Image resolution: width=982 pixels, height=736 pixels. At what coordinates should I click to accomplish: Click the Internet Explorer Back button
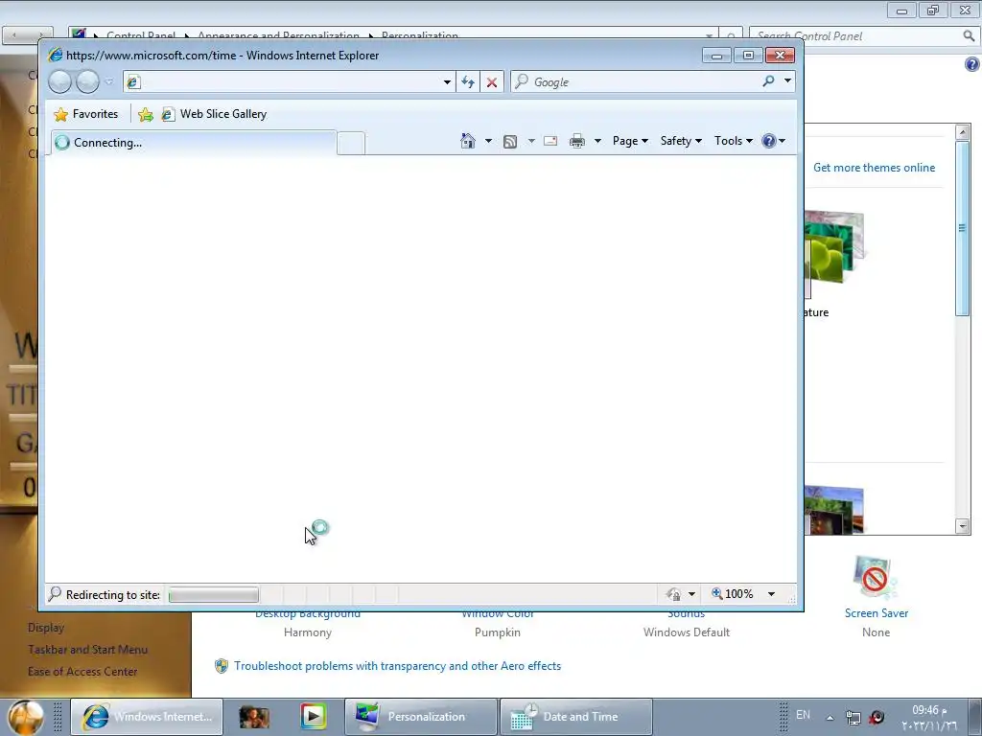(x=60, y=81)
